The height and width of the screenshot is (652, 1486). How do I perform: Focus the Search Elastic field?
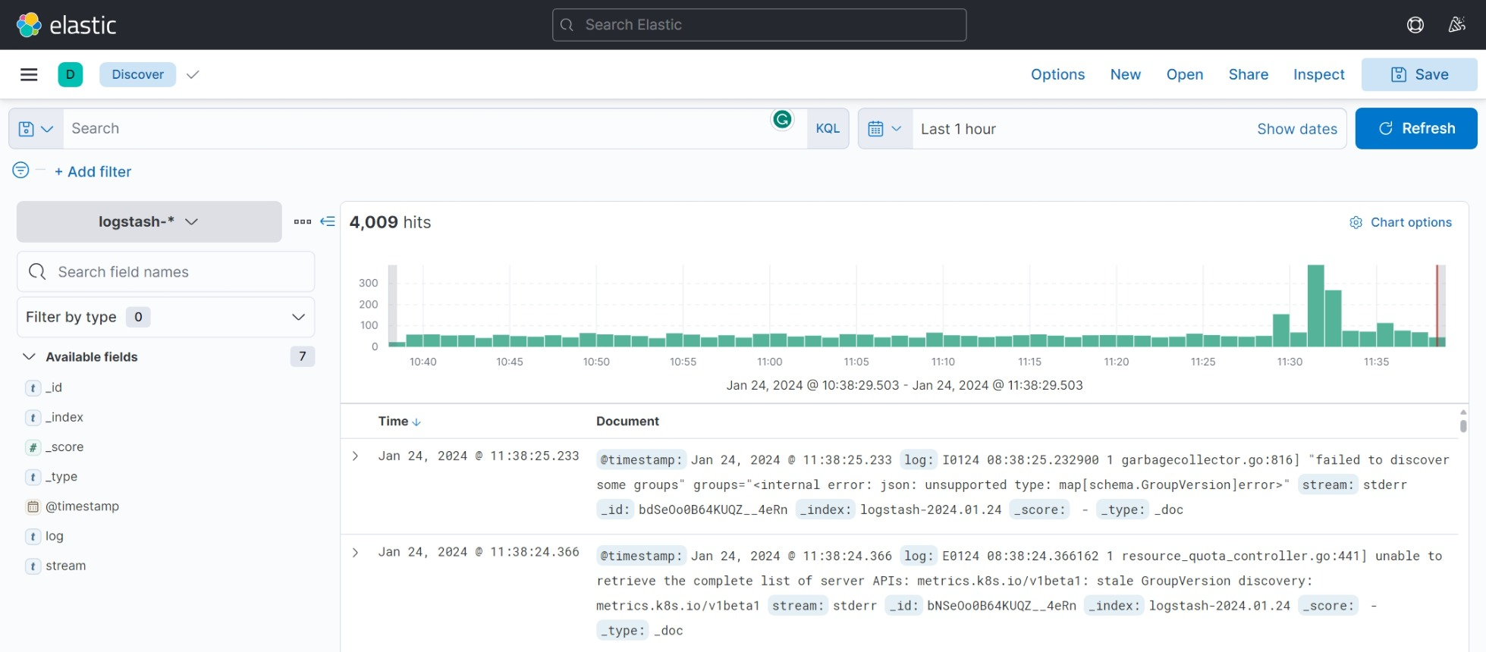[759, 25]
